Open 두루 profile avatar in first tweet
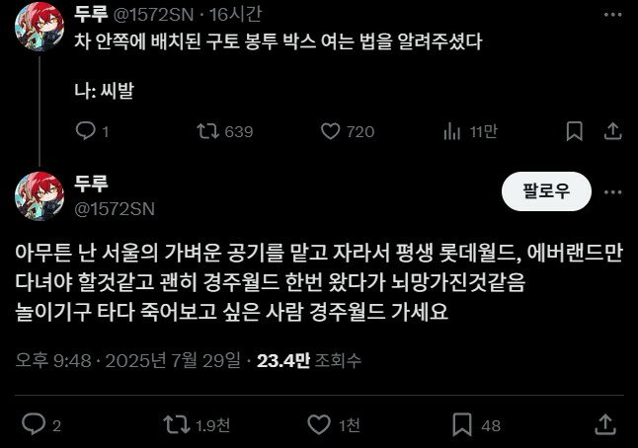The width and height of the screenshot is (638, 448). [x=40, y=27]
